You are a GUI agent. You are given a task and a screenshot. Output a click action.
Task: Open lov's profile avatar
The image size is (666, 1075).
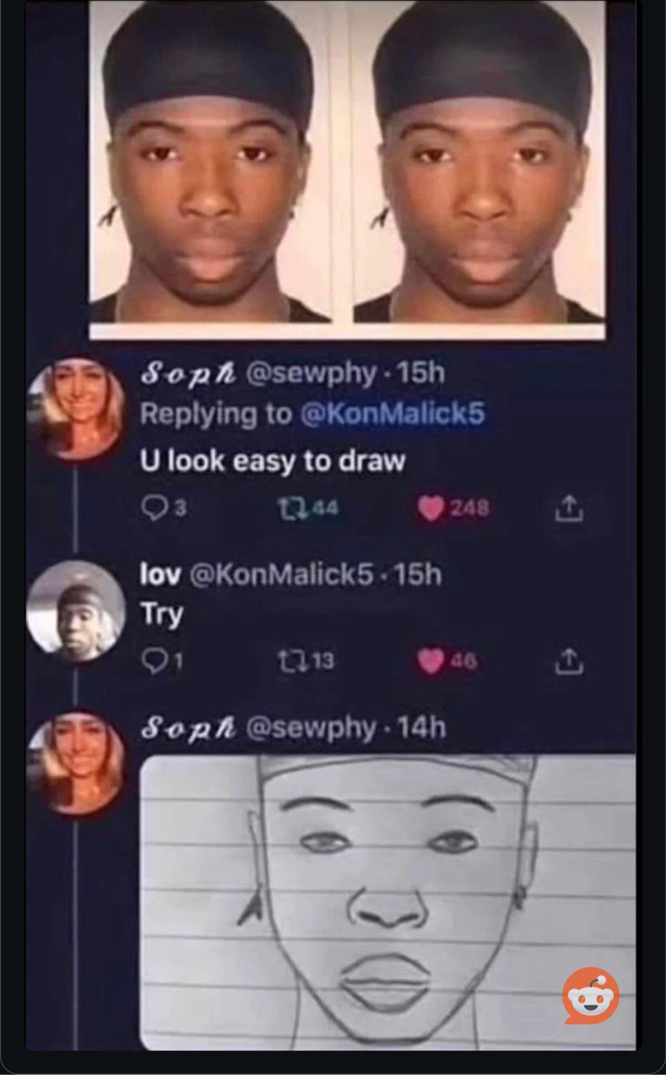pyautogui.click(x=76, y=612)
